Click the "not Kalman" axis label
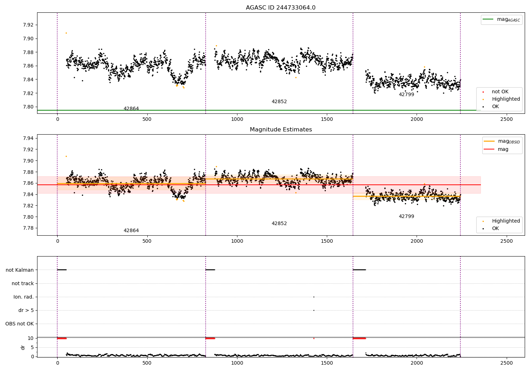 pyautogui.click(x=20, y=270)
